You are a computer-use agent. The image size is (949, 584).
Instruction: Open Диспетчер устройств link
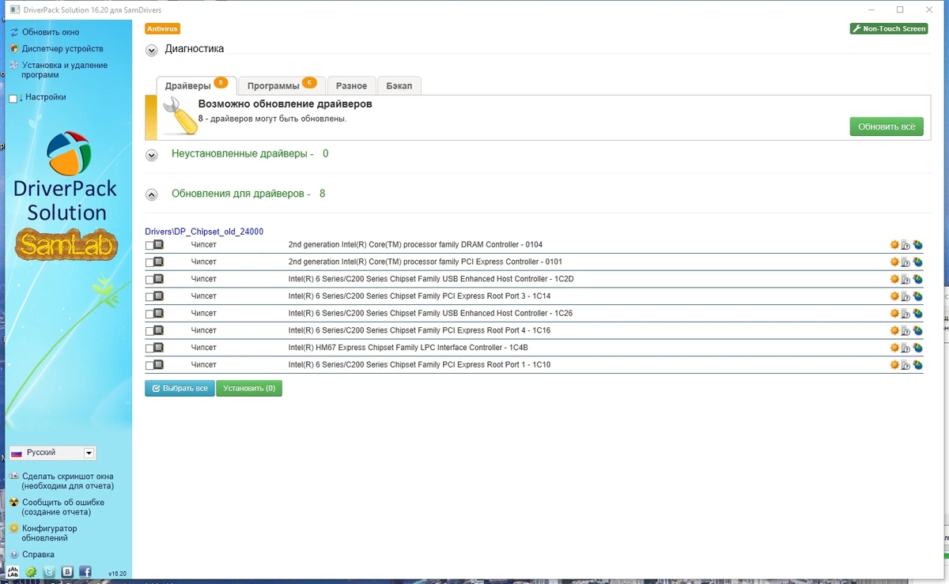pos(62,49)
